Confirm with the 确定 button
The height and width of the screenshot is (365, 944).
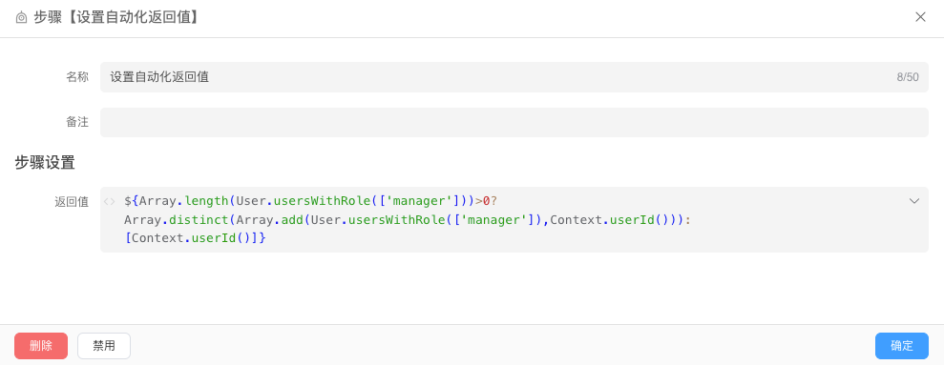point(902,346)
